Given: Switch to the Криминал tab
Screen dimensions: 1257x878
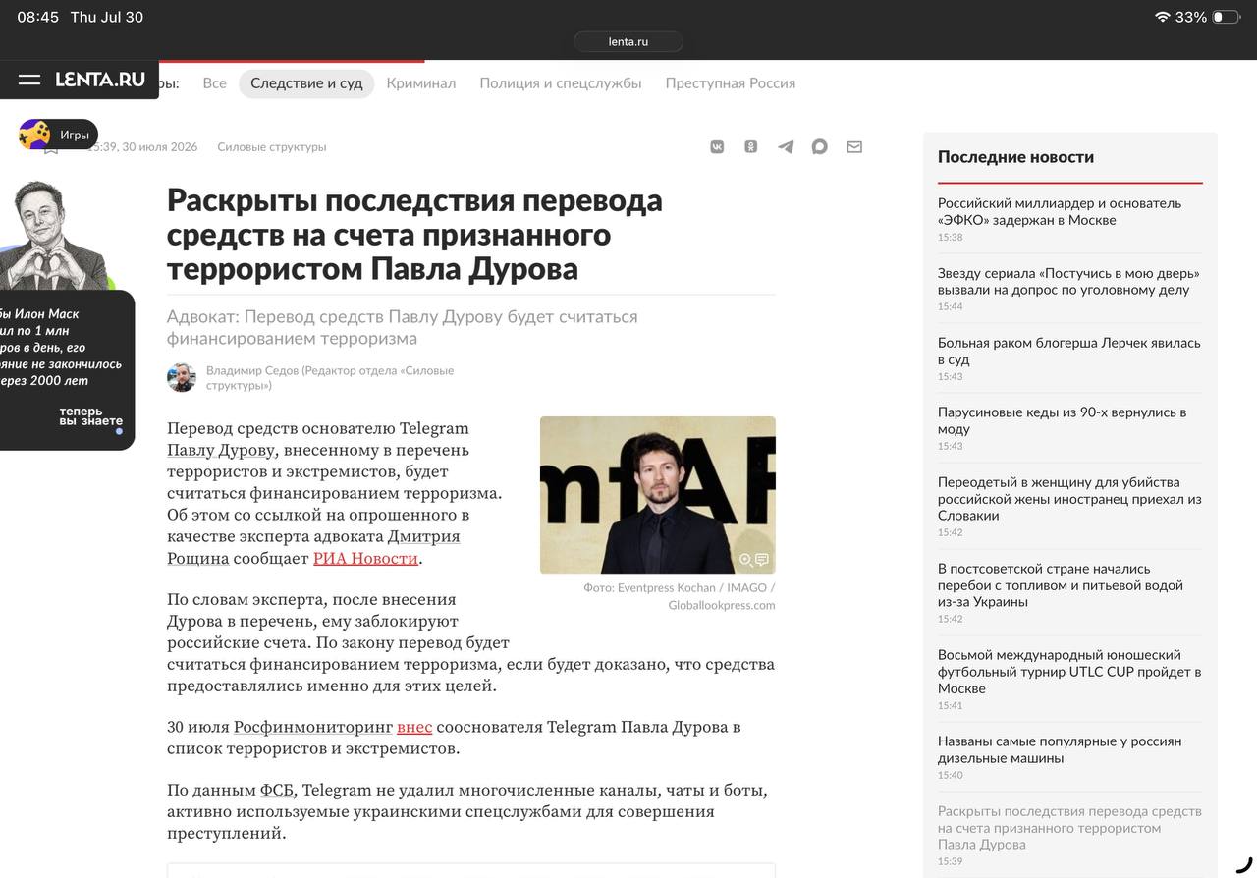Looking at the screenshot, I should point(421,83).
